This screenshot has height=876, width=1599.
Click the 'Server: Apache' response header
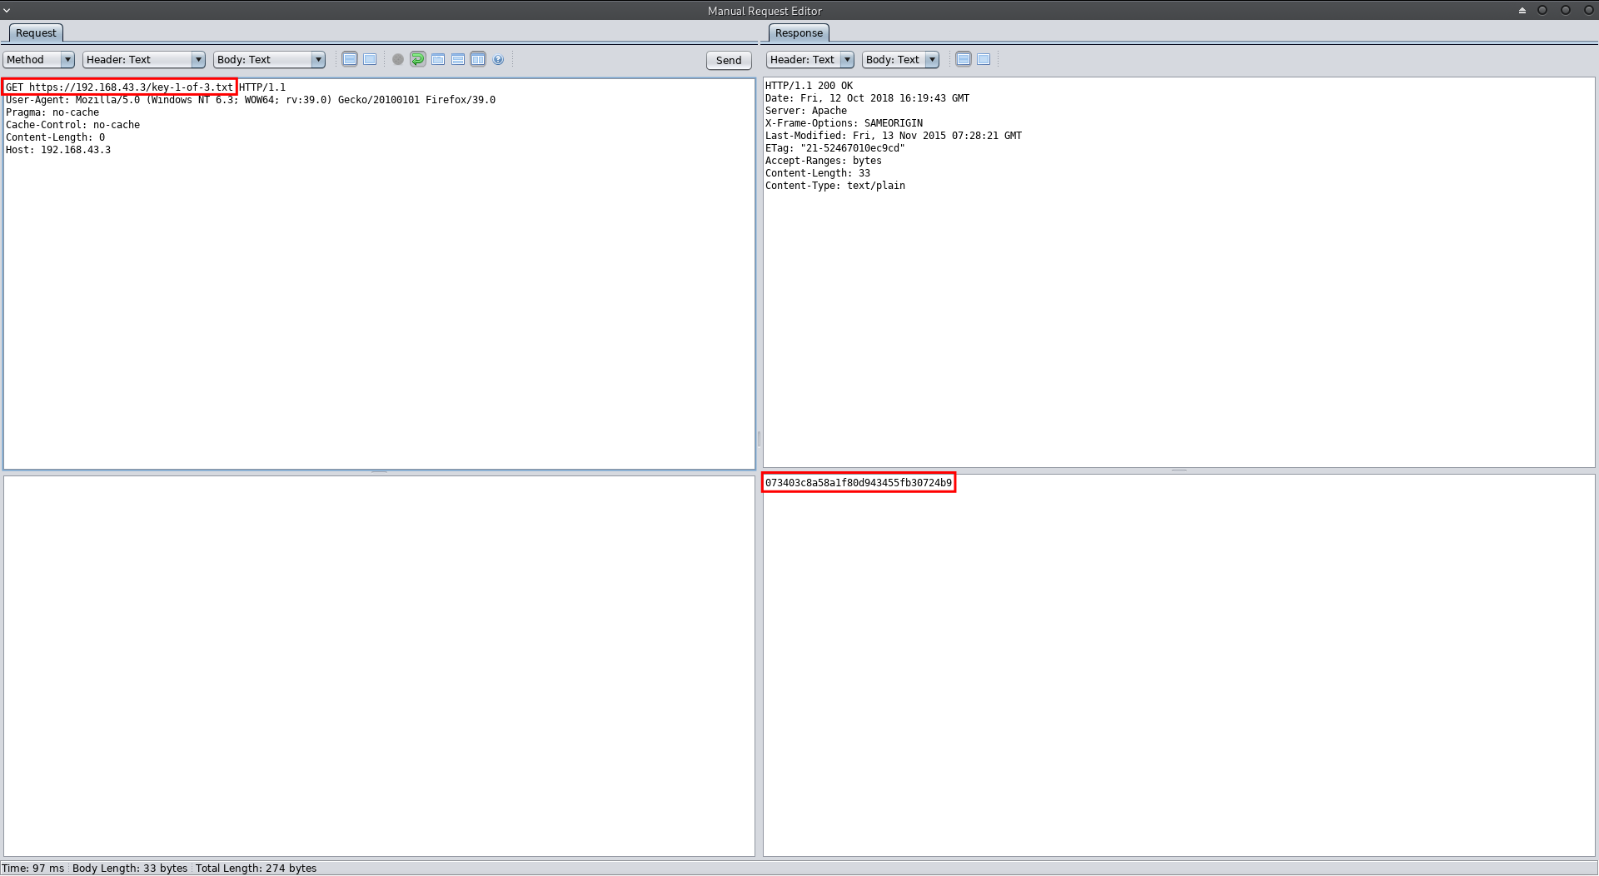click(x=806, y=111)
